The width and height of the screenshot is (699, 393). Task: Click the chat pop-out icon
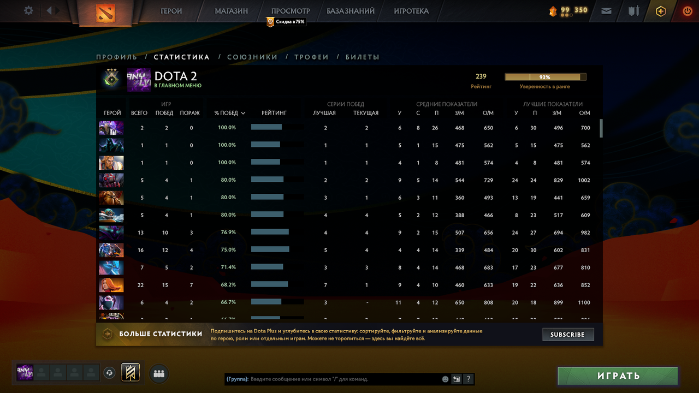[457, 379]
